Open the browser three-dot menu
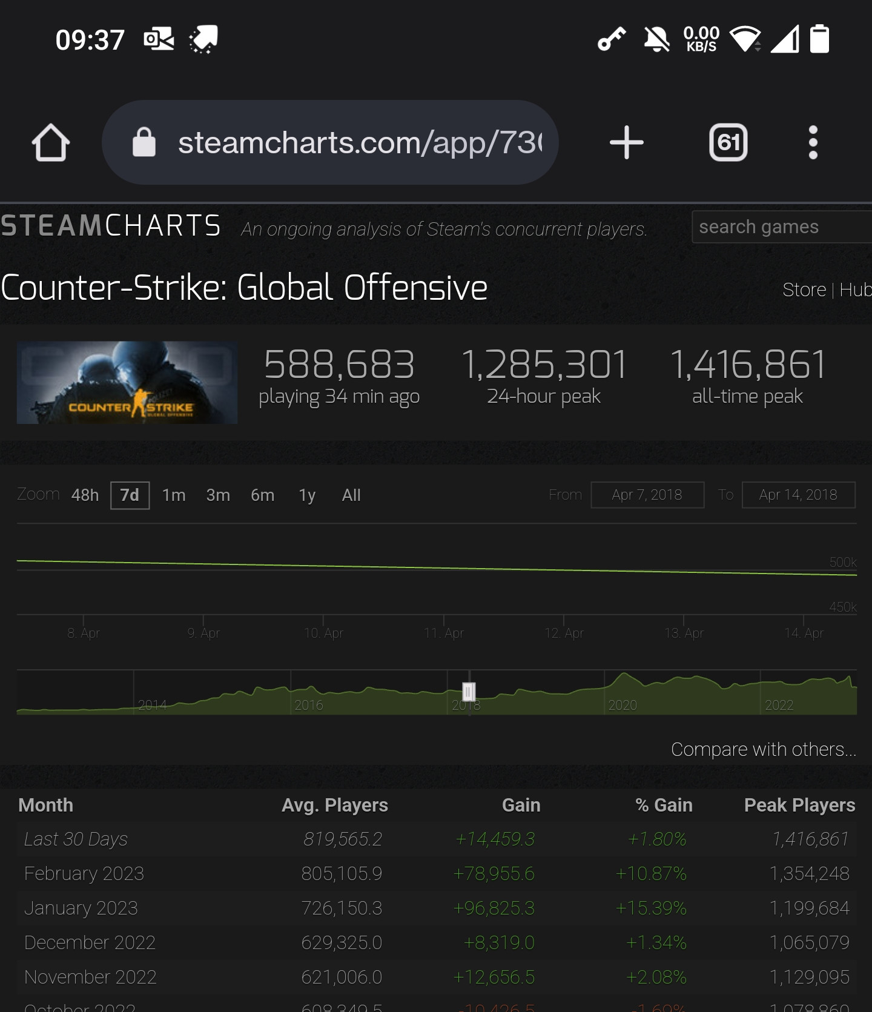The image size is (872, 1012). pyautogui.click(x=813, y=143)
